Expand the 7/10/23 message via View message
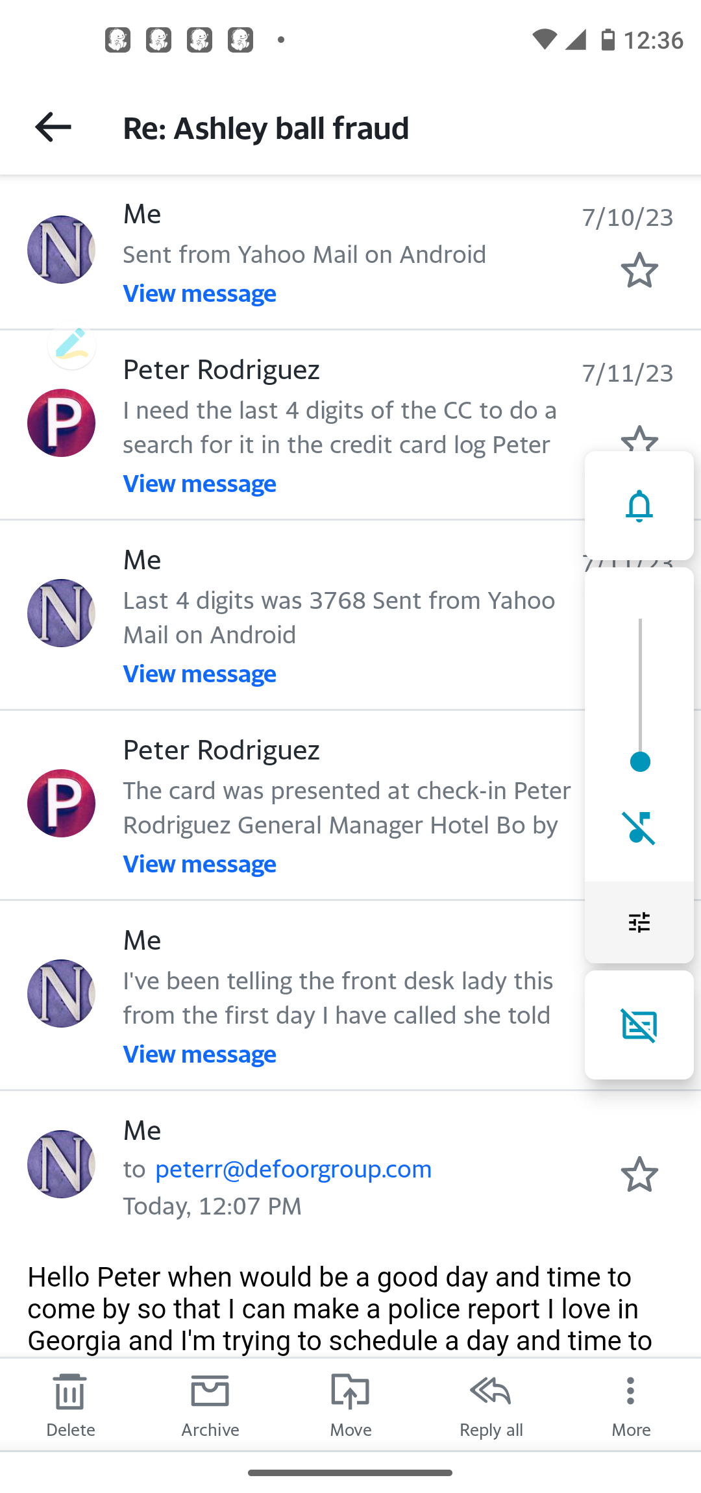This screenshot has width=701, height=1493. (x=200, y=293)
